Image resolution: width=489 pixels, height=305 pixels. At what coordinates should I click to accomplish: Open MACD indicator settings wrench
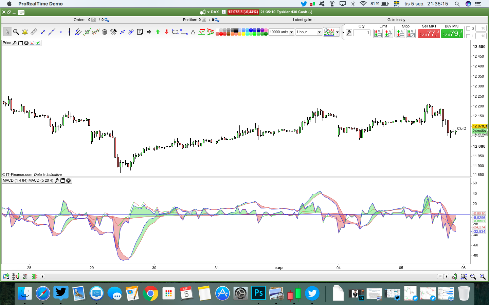tap(57, 180)
